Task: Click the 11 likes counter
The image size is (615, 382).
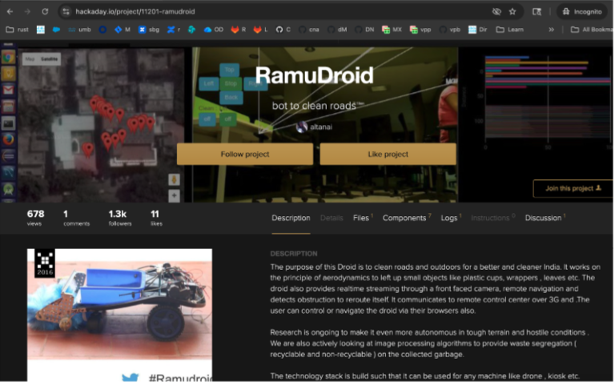Action: (x=156, y=218)
